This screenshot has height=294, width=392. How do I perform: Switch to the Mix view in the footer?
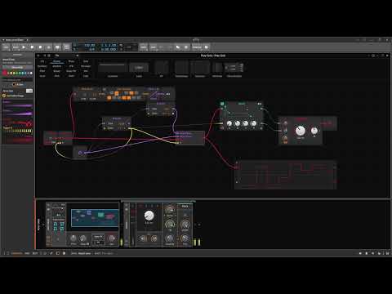(27, 253)
